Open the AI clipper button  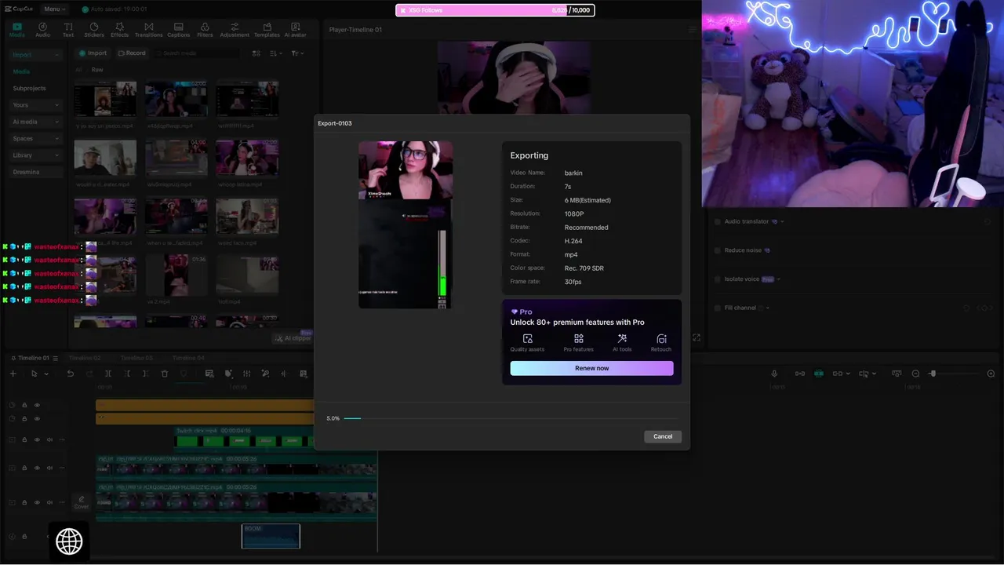pyautogui.click(x=293, y=337)
